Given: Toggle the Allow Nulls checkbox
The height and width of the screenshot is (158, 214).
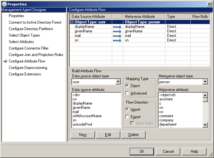Looking at the screenshot, I should click(x=132, y=123).
